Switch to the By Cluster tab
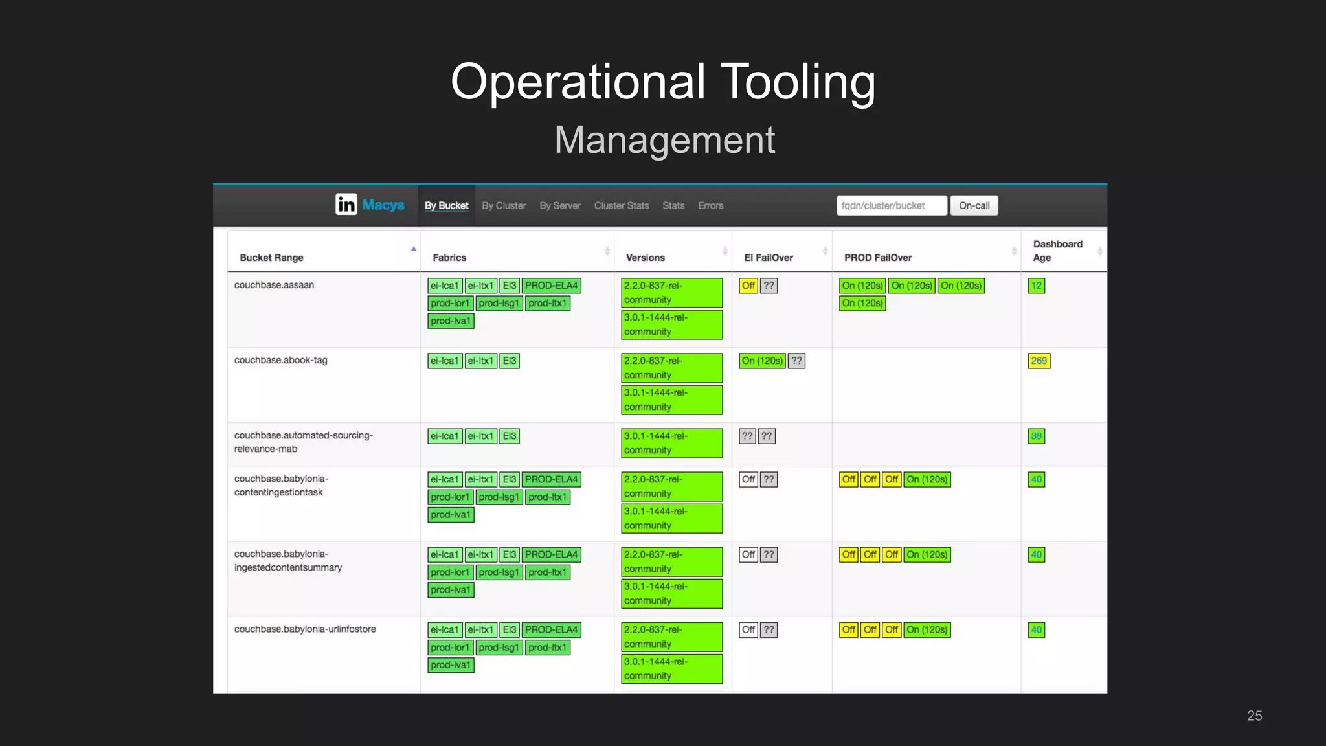This screenshot has width=1326, height=746. click(504, 205)
